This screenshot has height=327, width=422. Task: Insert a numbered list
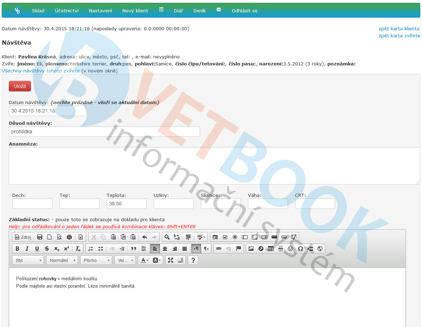tap(91, 249)
